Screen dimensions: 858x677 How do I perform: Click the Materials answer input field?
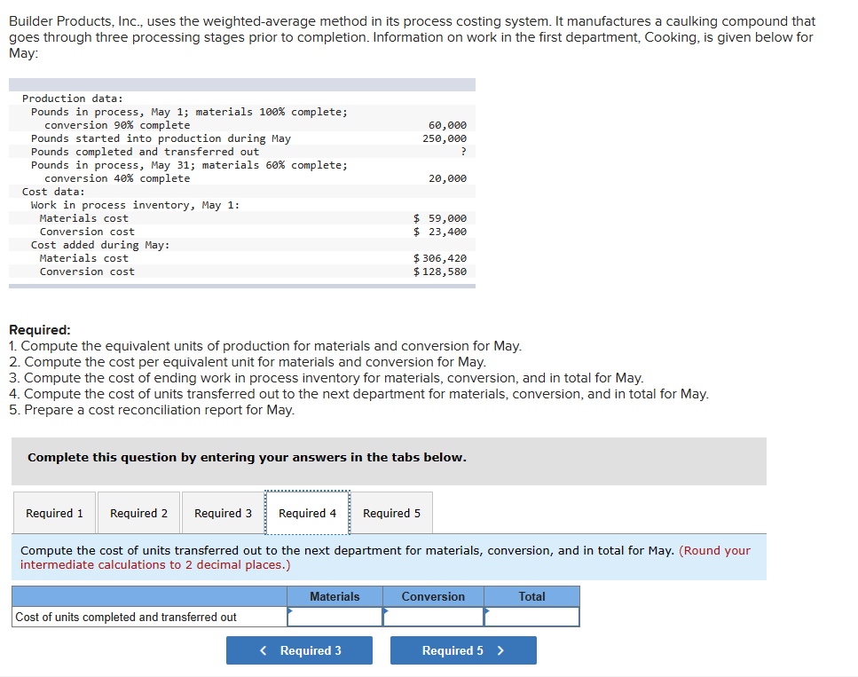point(335,616)
